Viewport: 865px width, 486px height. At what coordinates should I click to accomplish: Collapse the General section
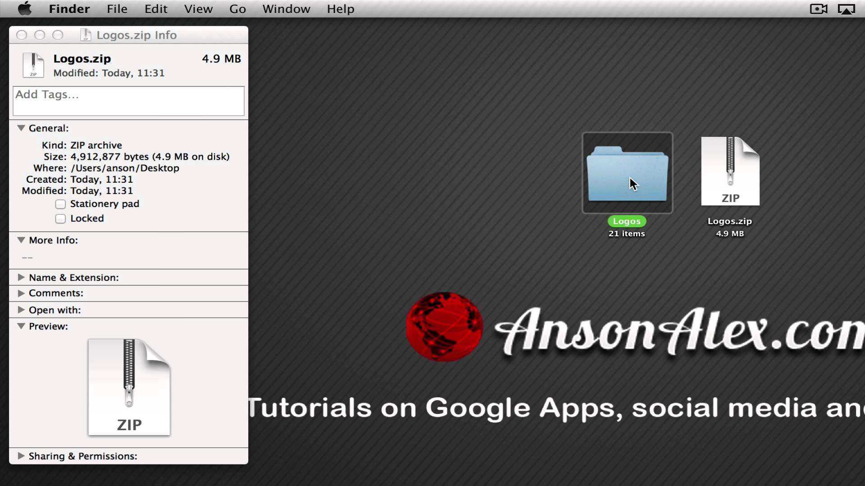pyautogui.click(x=21, y=128)
